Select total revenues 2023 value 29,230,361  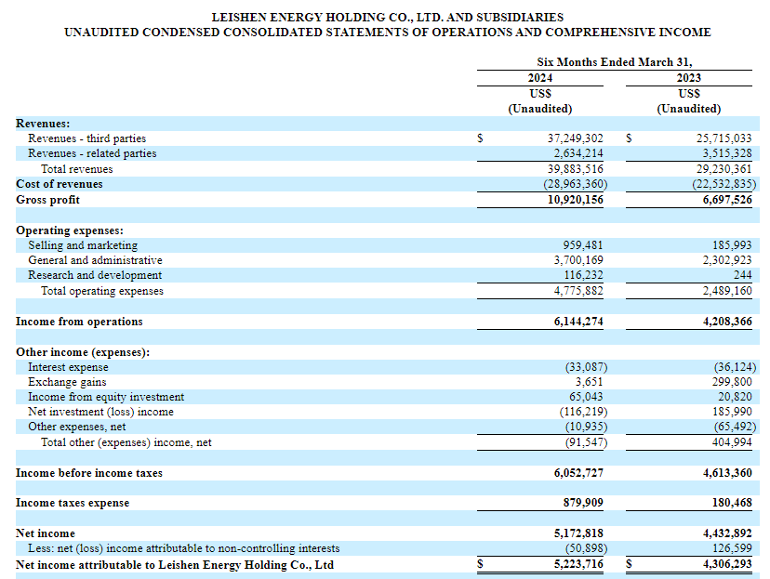(724, 169)
